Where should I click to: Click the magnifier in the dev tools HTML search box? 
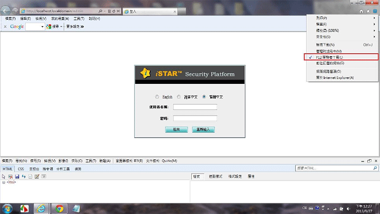tap(375, 168)
